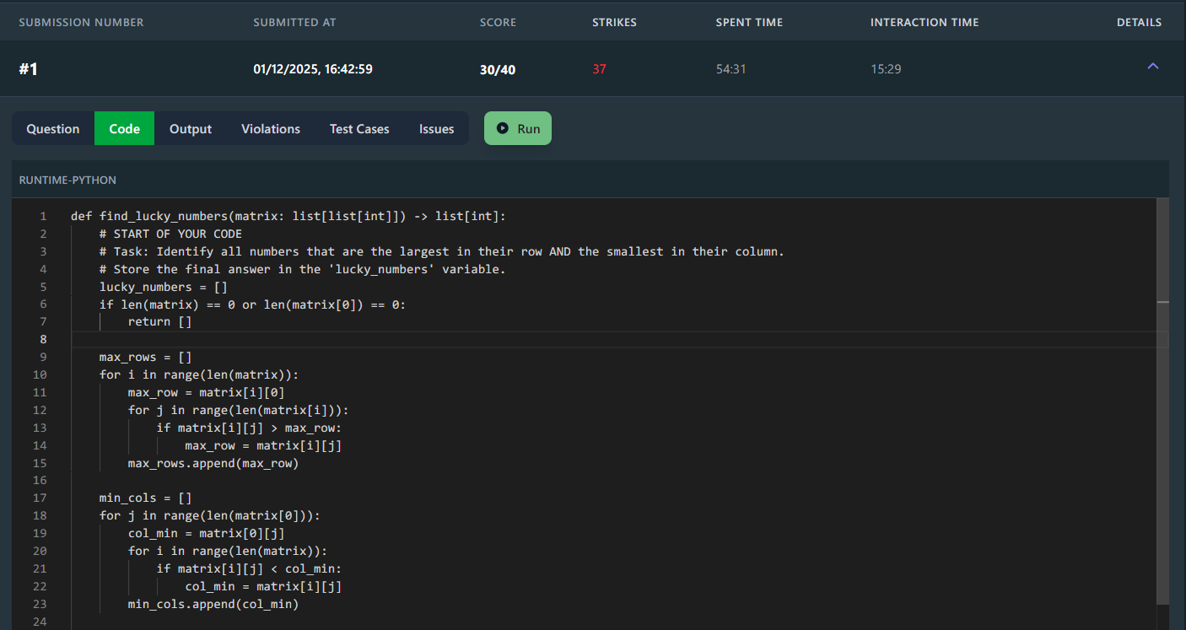Click the interaction time 15:29
1186x630 pixels.
(886, 69)
